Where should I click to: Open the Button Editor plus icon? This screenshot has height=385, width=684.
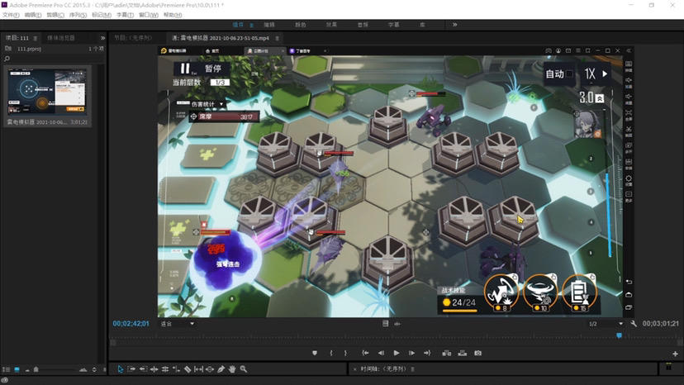click(675, 354)
